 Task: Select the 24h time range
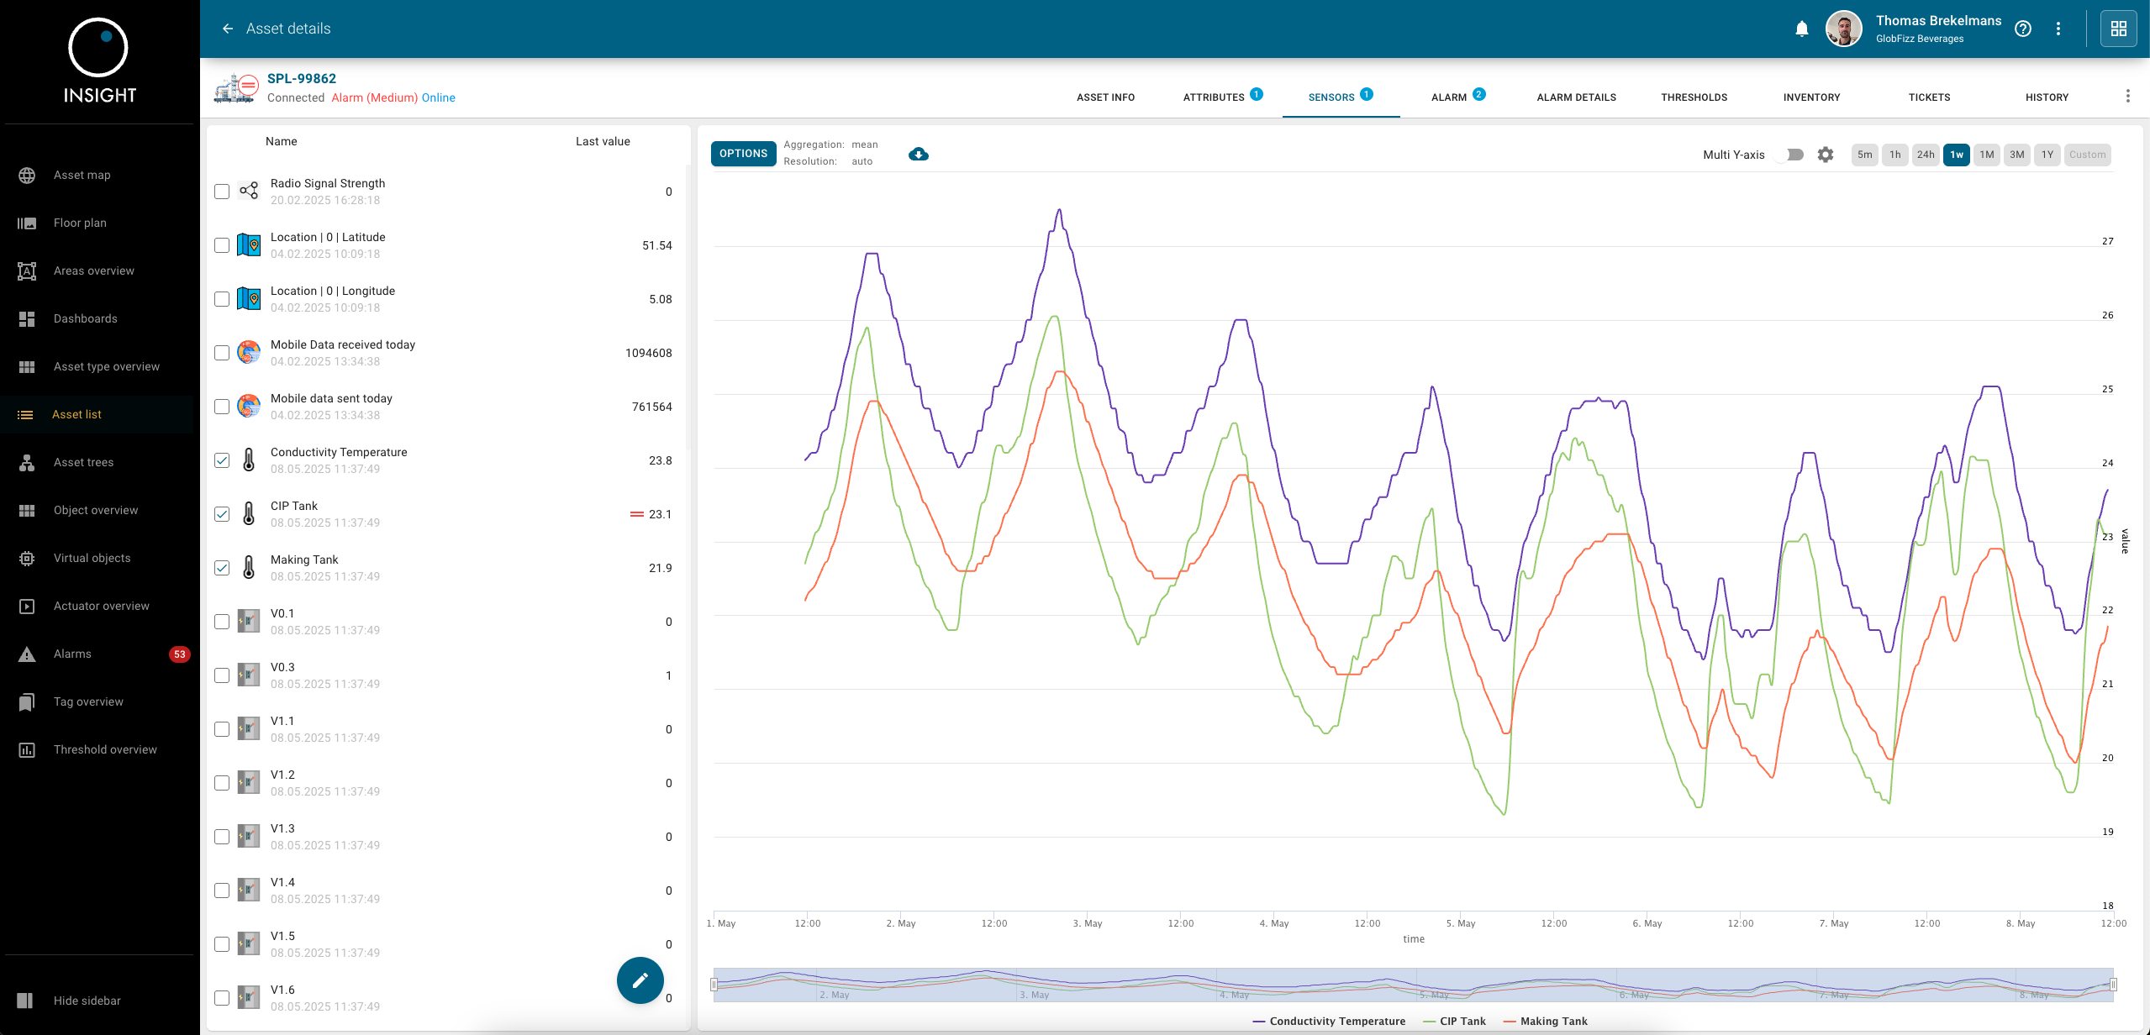[1926, 155]
